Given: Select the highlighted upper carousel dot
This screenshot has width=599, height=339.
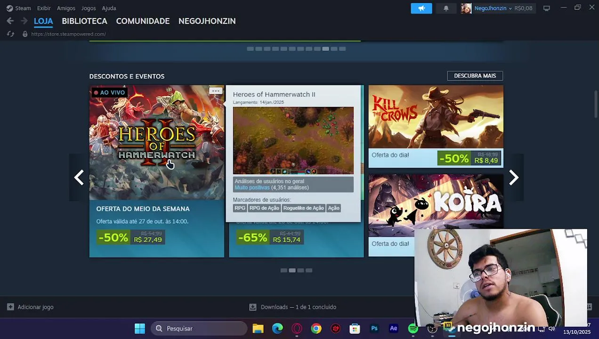Looking at the screenshot, I should click(x=325, y=49).
